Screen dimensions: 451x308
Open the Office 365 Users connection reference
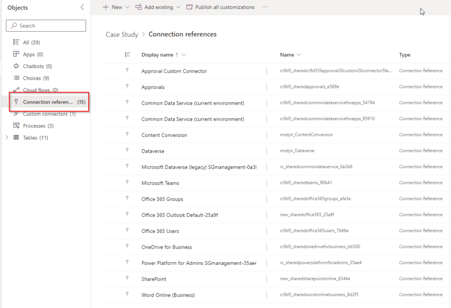click(x=160, y=231)
